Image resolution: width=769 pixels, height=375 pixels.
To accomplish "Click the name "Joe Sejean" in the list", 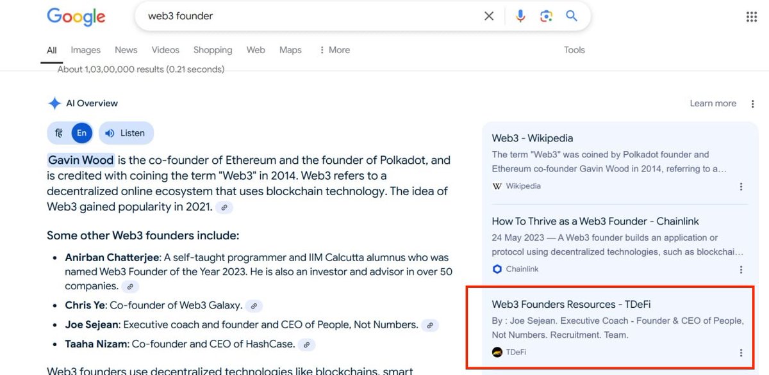I will coord(92,325).
